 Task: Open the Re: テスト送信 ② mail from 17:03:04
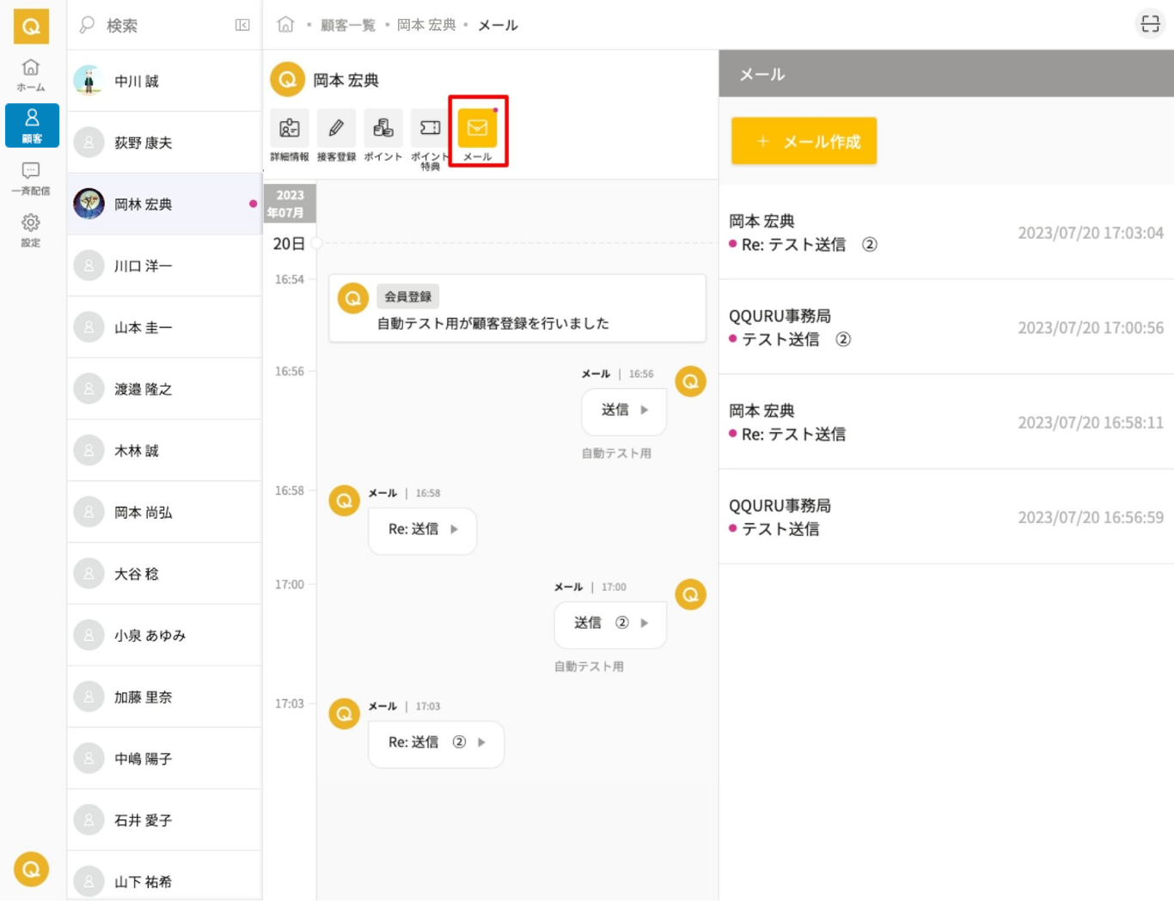(945, 233)
